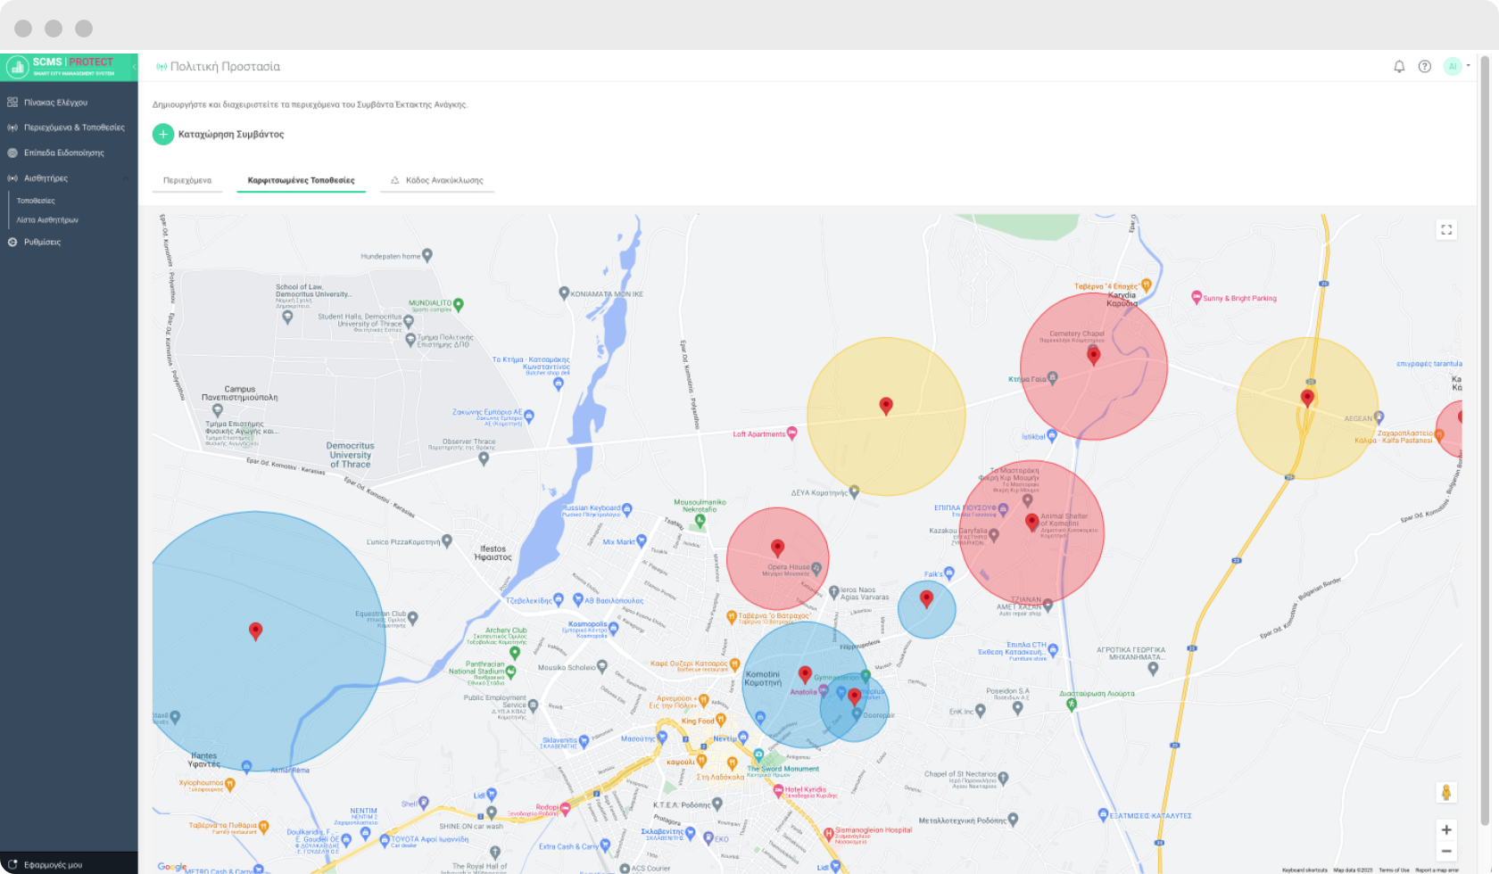
Task: Open Επίπεδα Ειδοποίησης in the sidebar
Action: [x=63, y=153]
